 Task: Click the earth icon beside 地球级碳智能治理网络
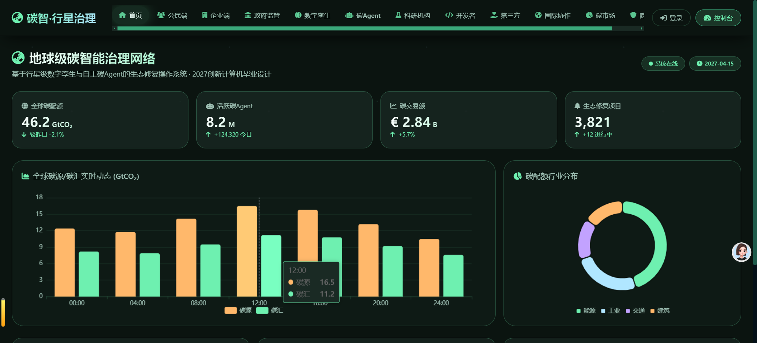(x=18, y=58)
